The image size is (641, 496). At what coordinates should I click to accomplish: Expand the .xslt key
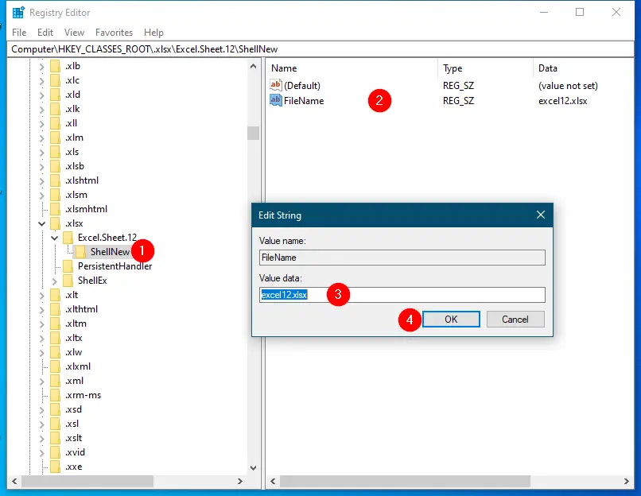(41, 439)
